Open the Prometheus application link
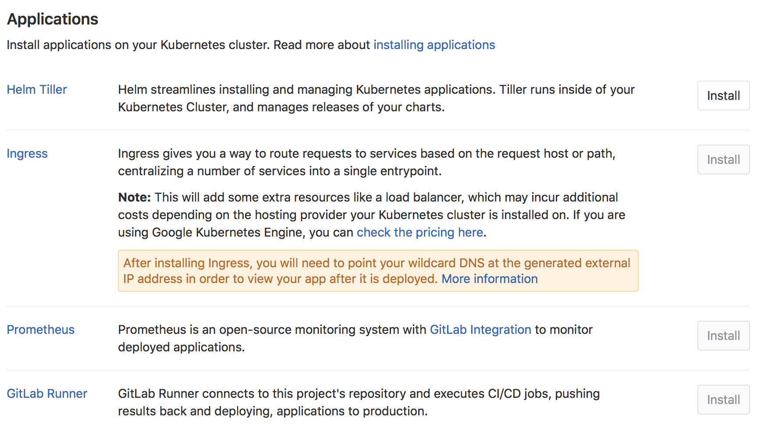 pos(40,329)
